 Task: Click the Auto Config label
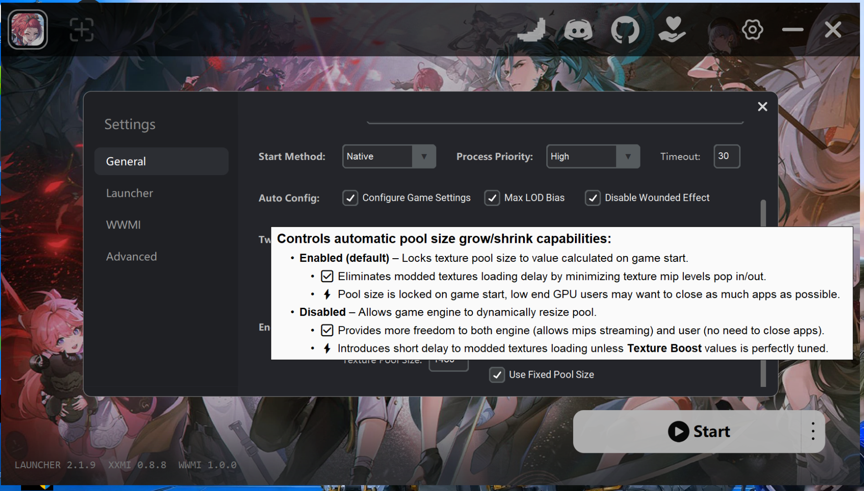pos(289,198)
